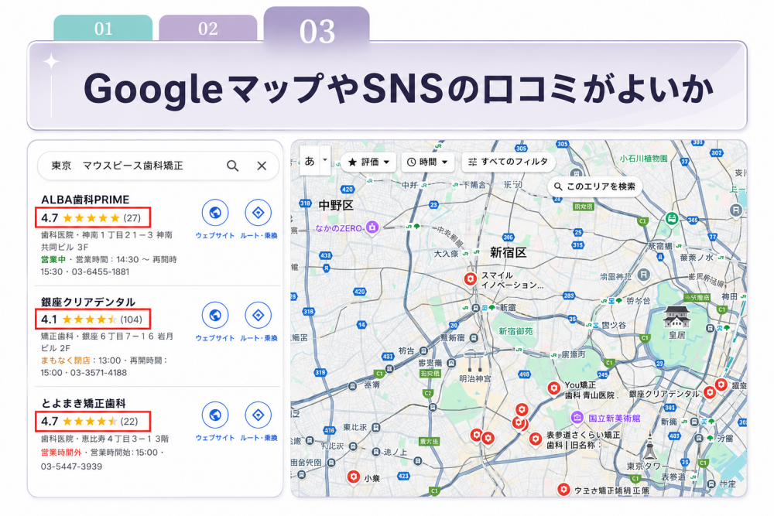Click the You矯正歯科 青山医院 map pin
Image resolution: width=774 pixels, height=516 pixels.
point(554,388)
